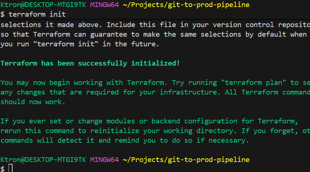Click the git-to-prod-pipeline path in the last prompt

click(x=186, y=160)
